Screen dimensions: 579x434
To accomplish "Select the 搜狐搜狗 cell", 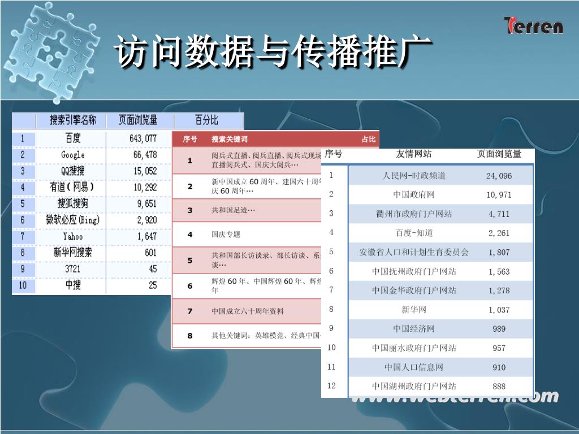I will [x=73, y=203].
